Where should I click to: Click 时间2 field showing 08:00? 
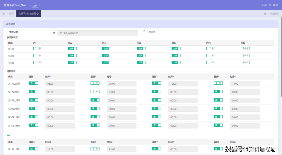122,84
